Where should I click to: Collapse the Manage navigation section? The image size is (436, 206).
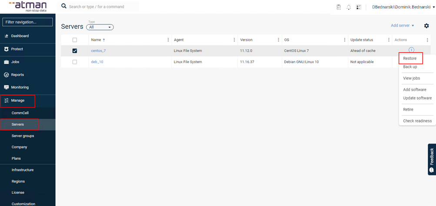pos(18,101)
